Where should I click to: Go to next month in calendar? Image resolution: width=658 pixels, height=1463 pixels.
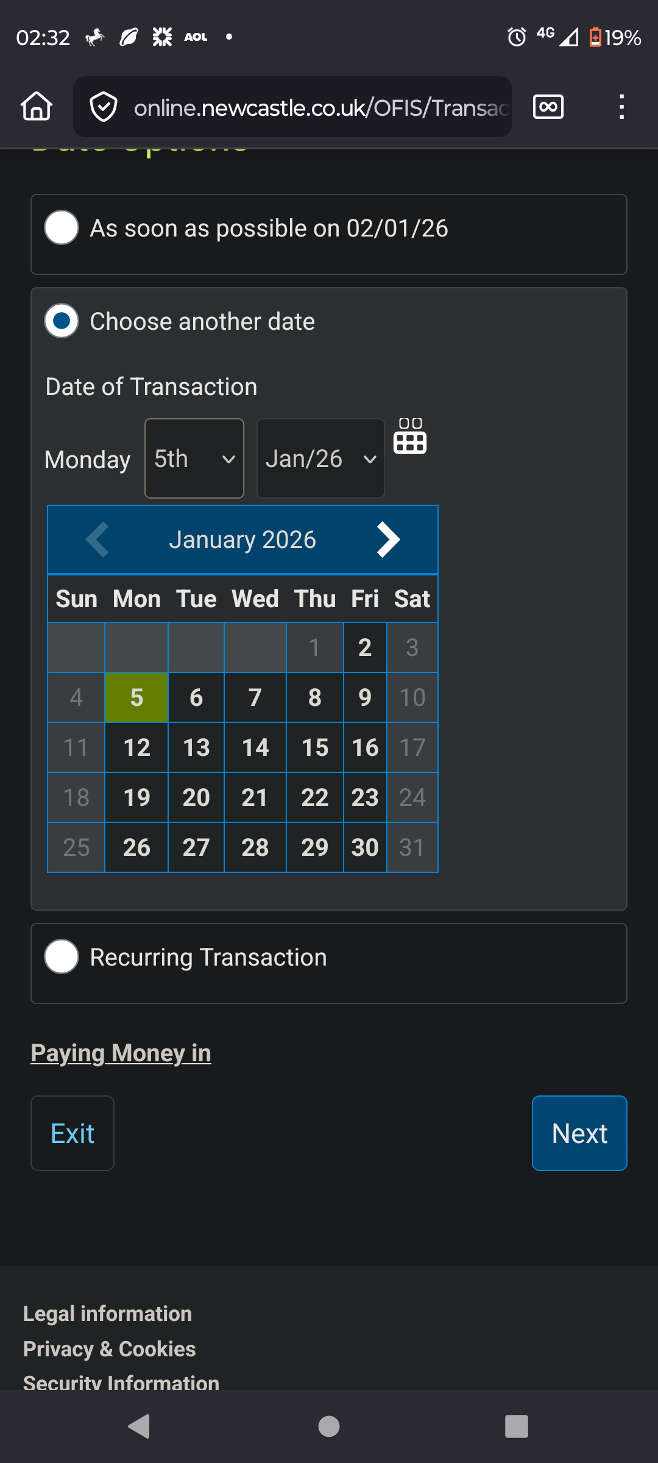point(388,539)
